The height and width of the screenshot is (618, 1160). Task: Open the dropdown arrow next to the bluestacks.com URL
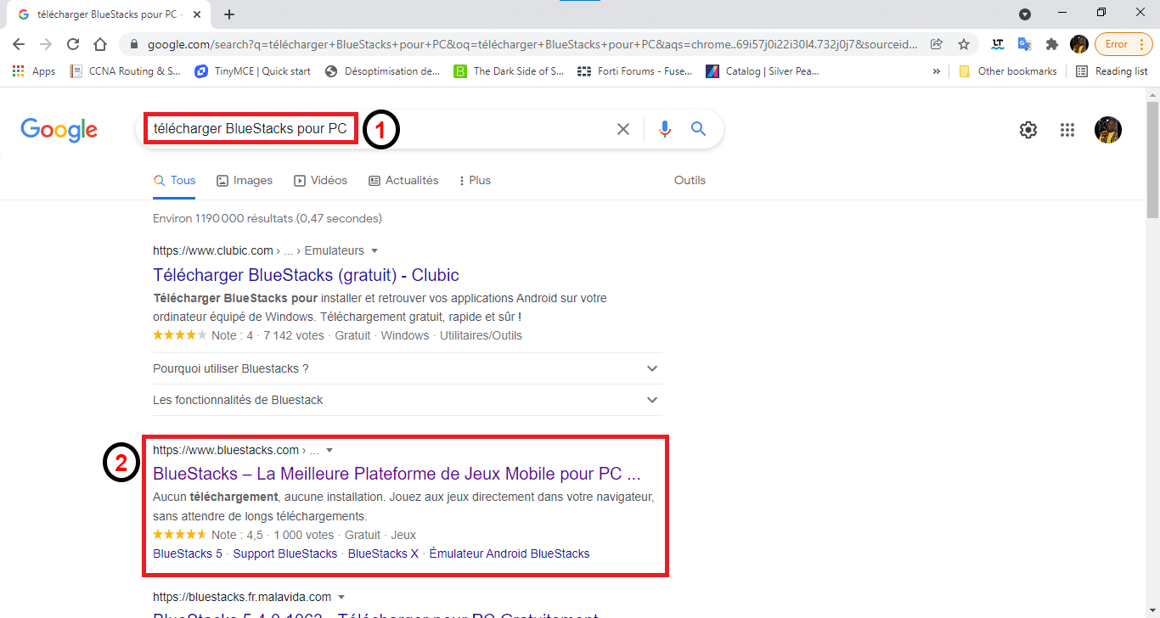point(329,450)
